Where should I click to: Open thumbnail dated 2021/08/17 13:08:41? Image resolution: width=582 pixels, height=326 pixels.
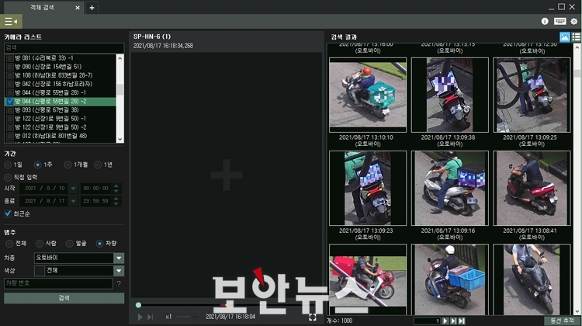click(x=532, y=188)
